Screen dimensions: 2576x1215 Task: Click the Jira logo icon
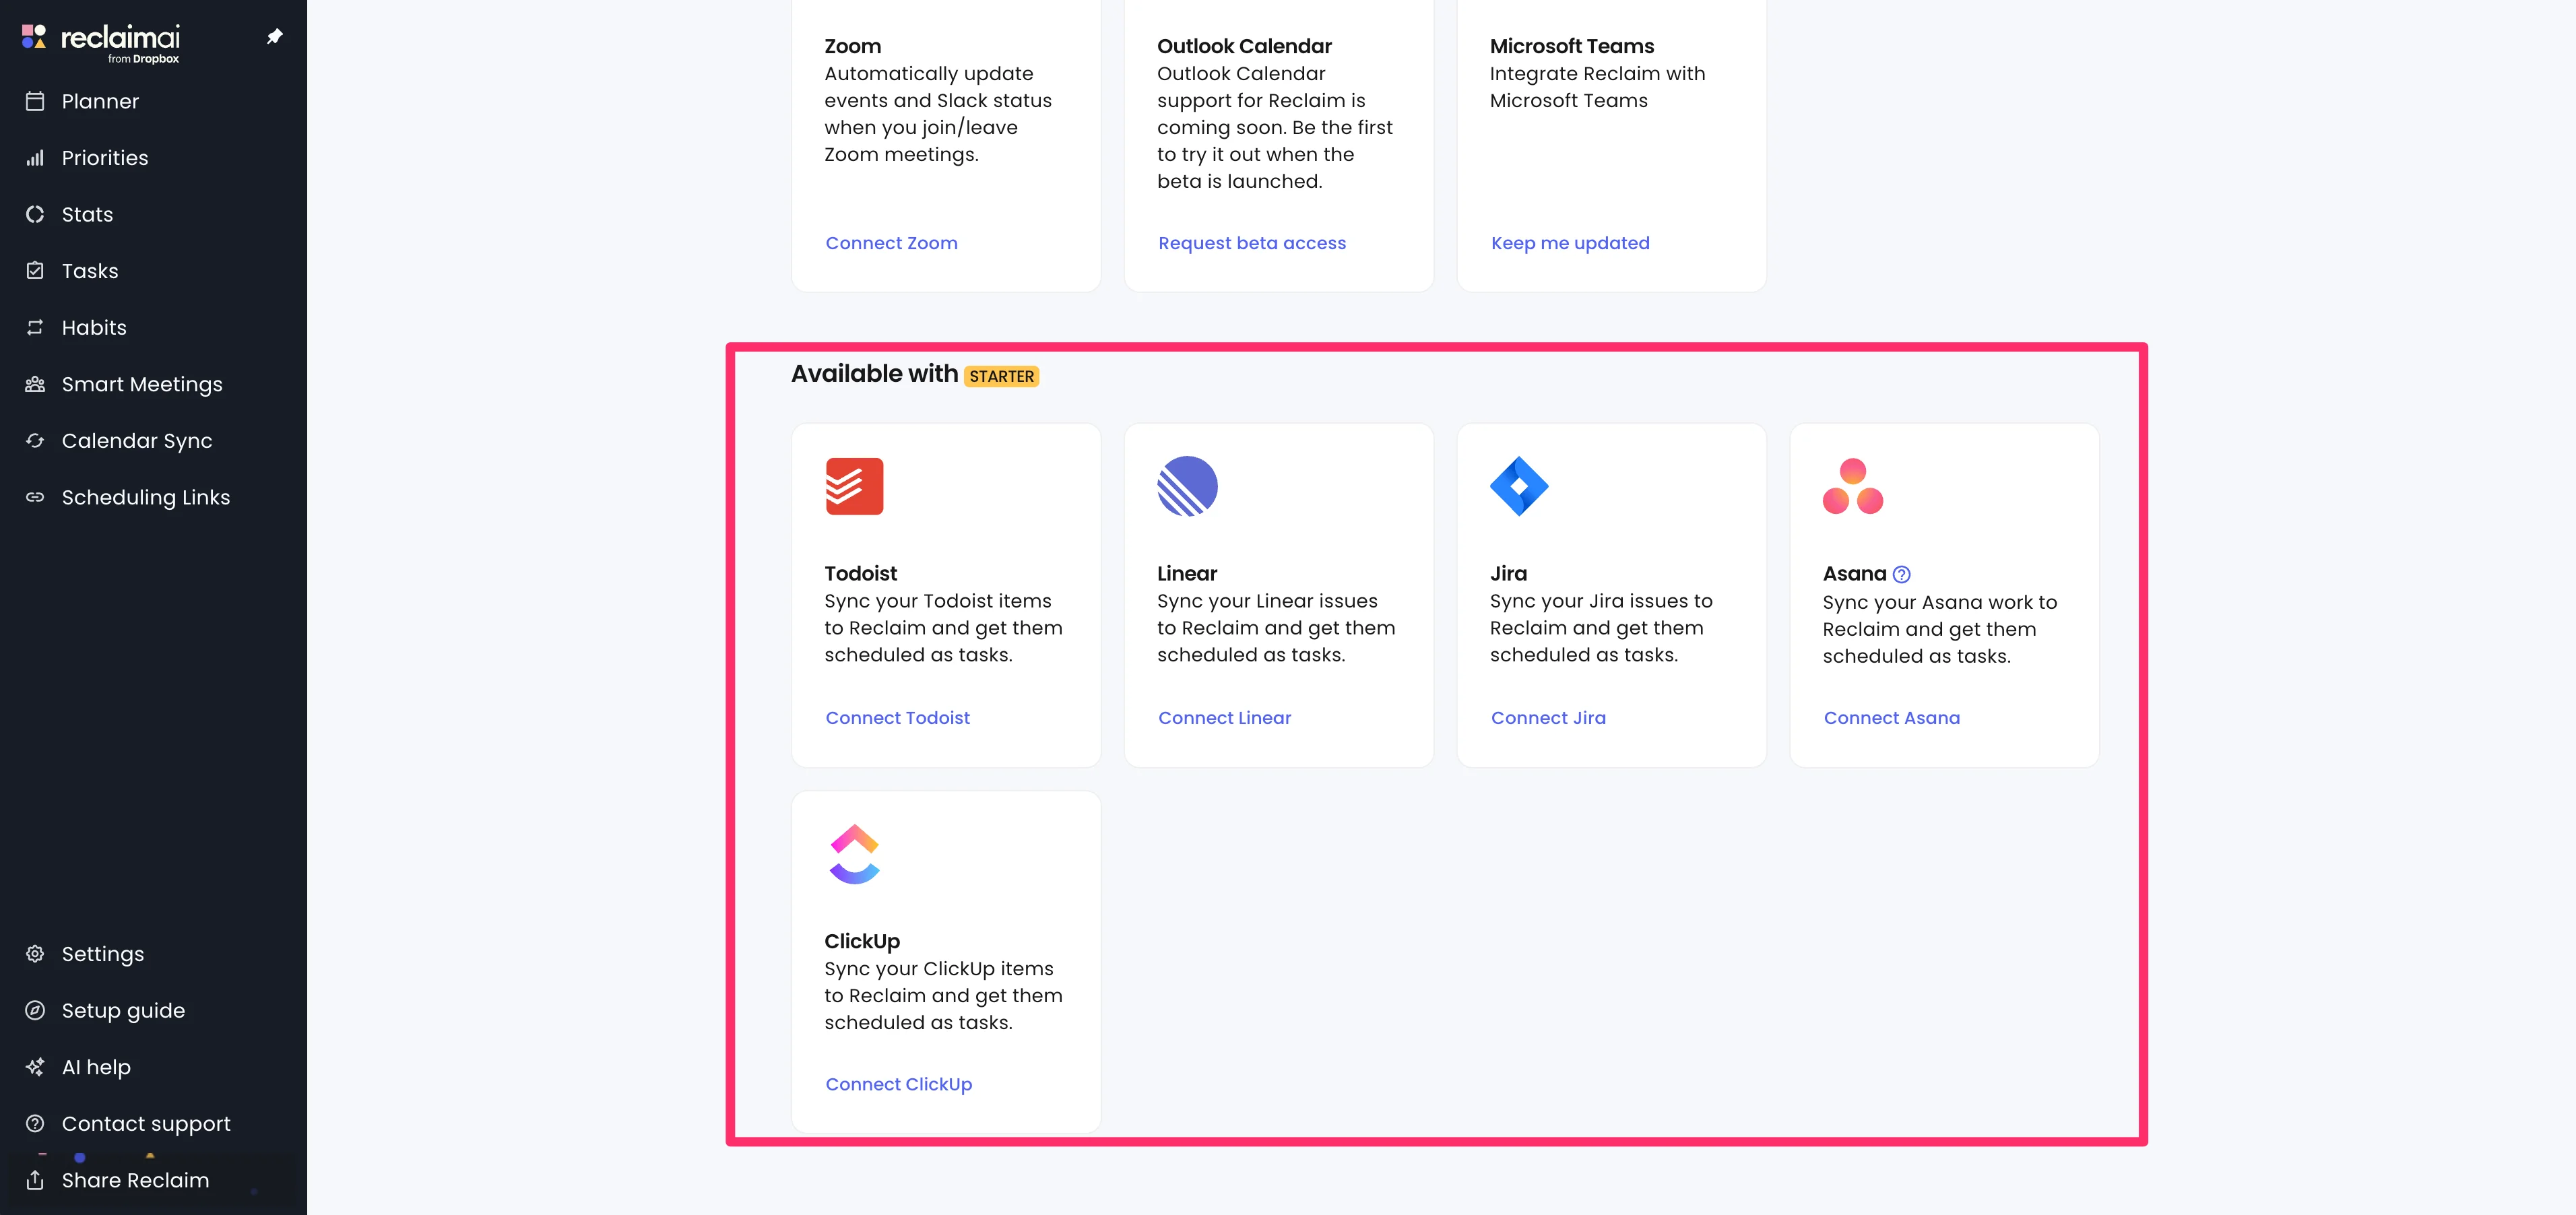[1519, 486]
